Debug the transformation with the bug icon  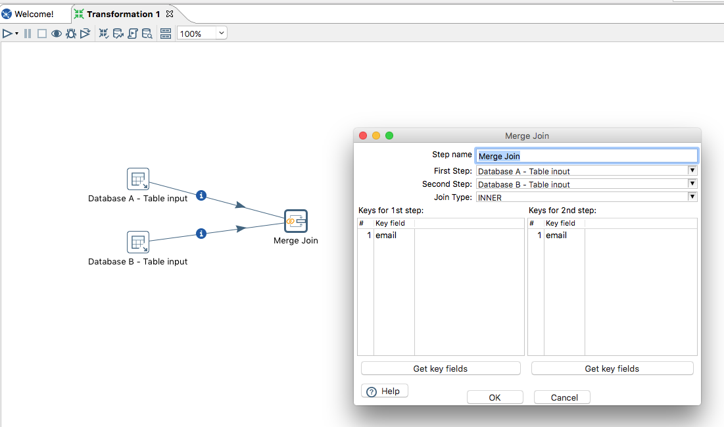tap(70, 34)
